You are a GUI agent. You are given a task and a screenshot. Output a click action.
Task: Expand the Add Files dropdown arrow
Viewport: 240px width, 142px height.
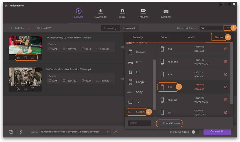(29, 28)
